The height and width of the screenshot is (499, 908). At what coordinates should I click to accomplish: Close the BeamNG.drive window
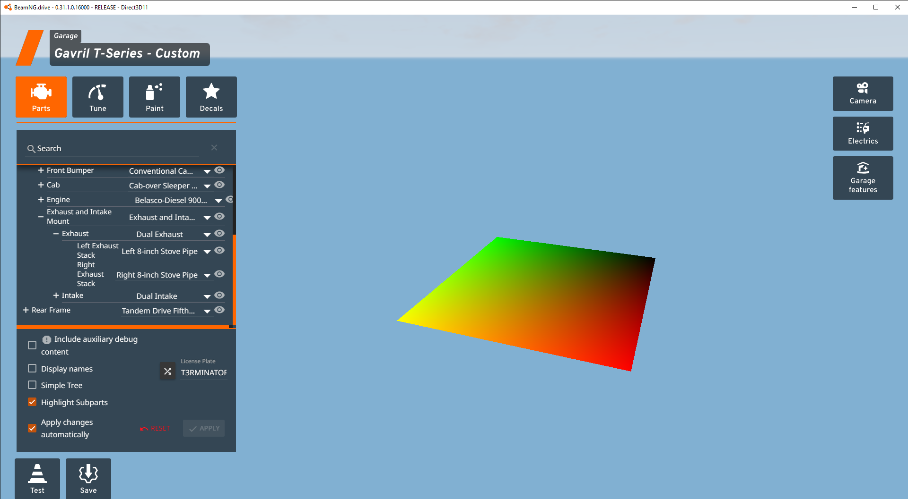[897, 7]
